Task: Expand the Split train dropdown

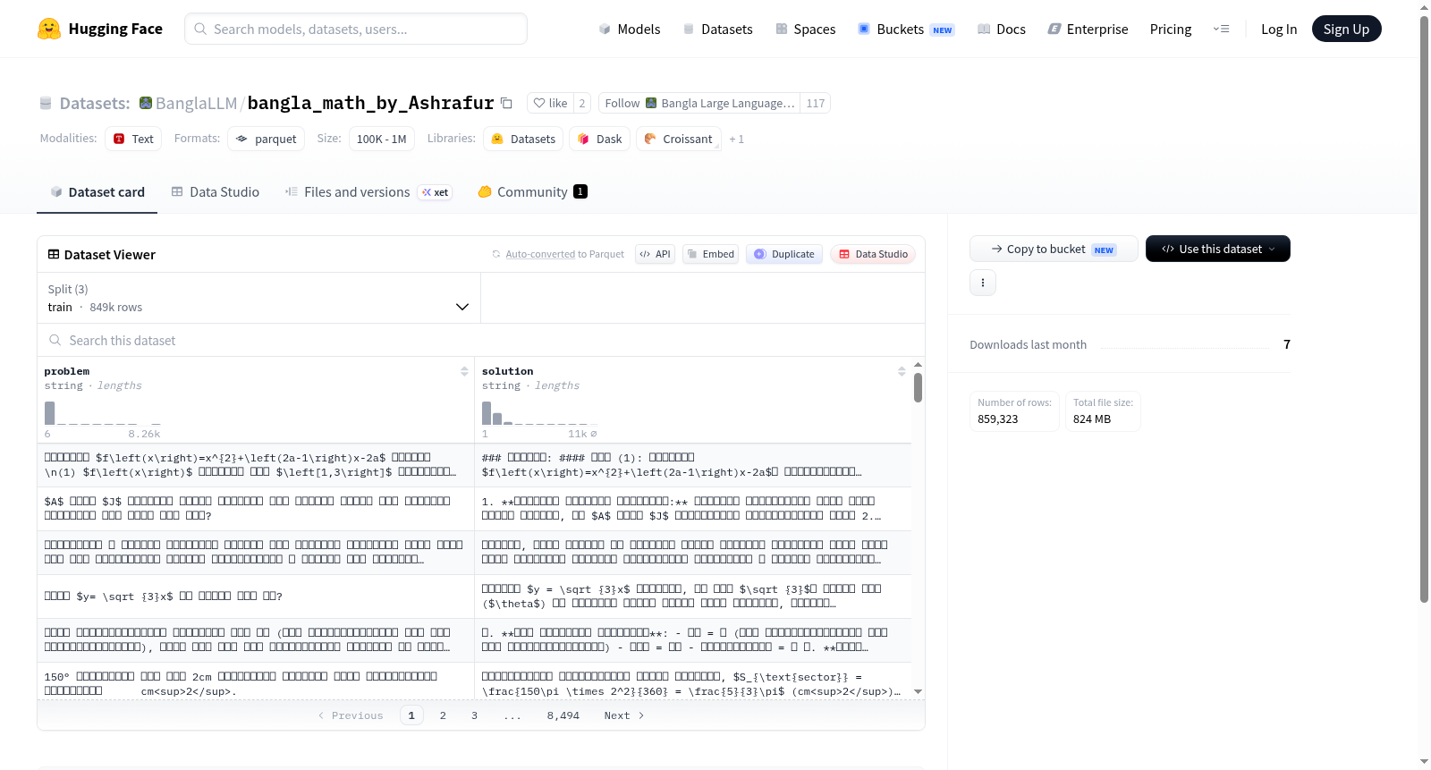Action: [x=258, y=298]
